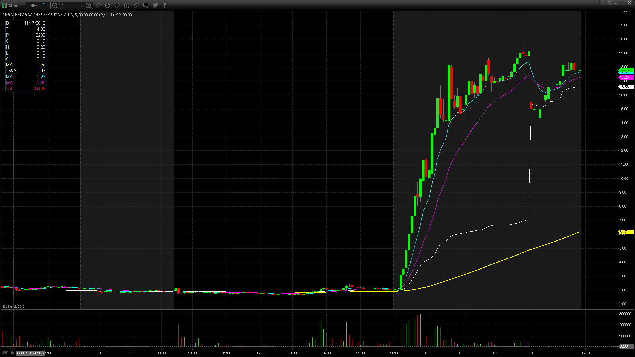Select the pencil drawing tool
Screen dimensions: 635x357
(98, 5)
